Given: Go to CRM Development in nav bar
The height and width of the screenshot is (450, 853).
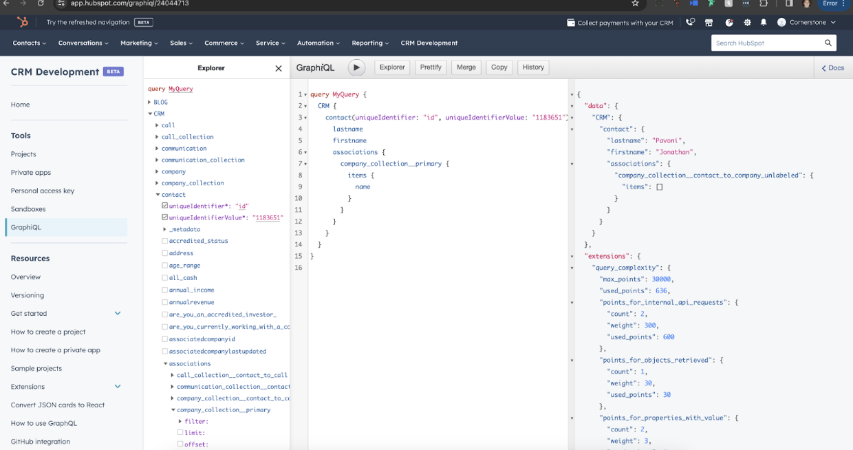Looking at the screenshot, I should pyautogui.click(x=429, y=43).
